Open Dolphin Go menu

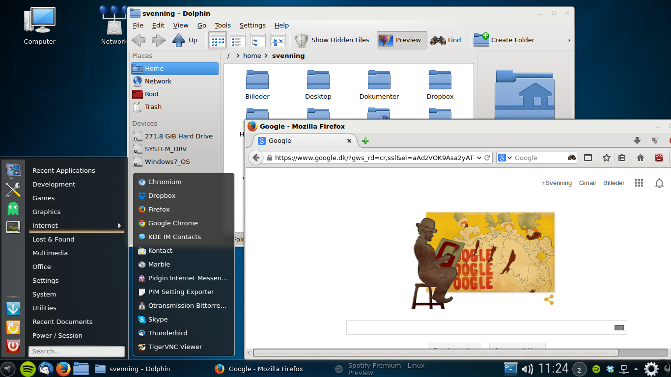pos(201,26)
